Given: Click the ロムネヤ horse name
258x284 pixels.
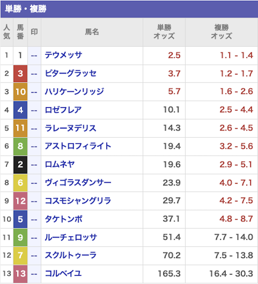Looking at the screenshot, I should coord(60,164).
